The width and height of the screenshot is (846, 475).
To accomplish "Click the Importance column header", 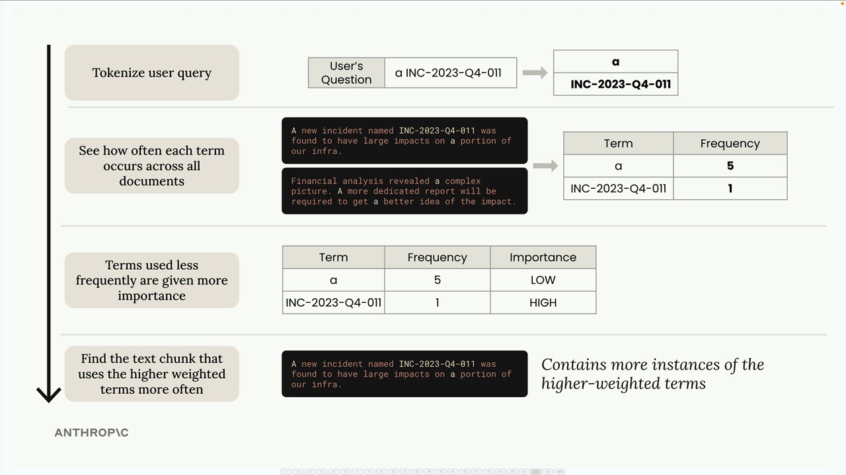I will [x=543, y=257].
